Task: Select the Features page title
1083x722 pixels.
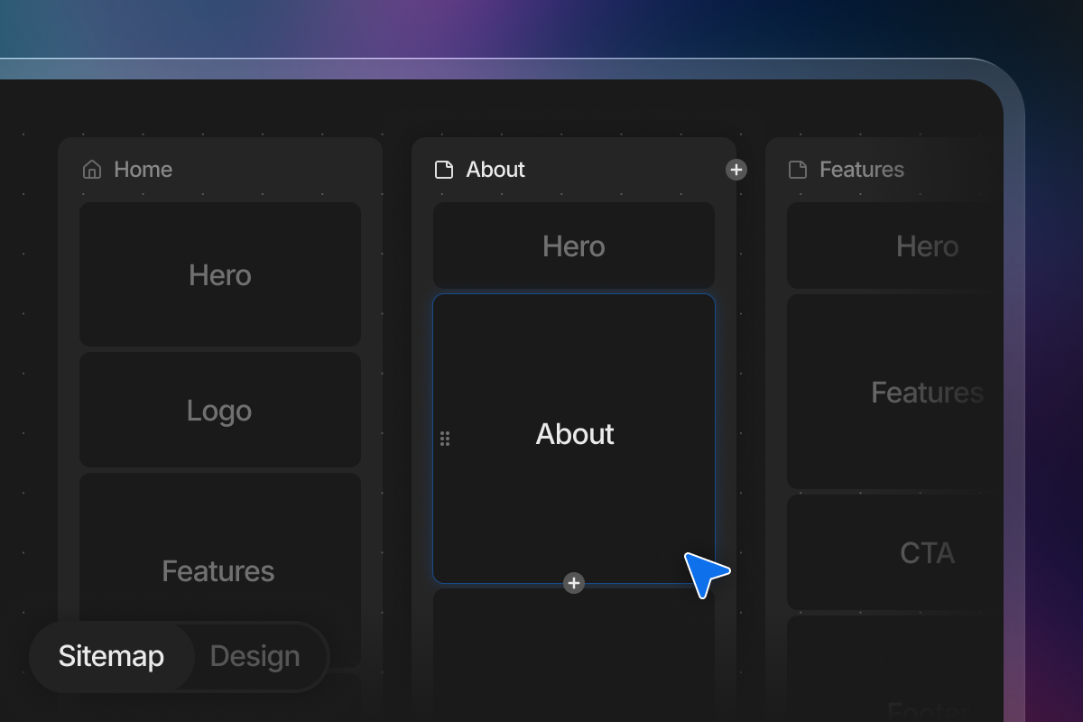Action: [x=862, y=170]
